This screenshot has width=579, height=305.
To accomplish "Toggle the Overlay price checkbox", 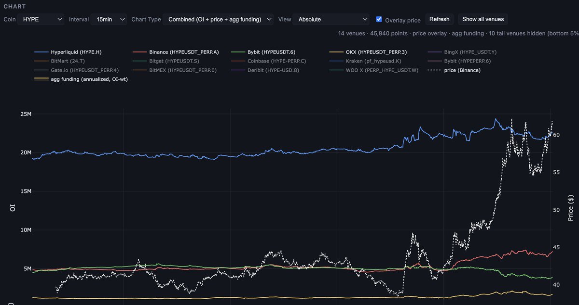I will tap(379, 19).
